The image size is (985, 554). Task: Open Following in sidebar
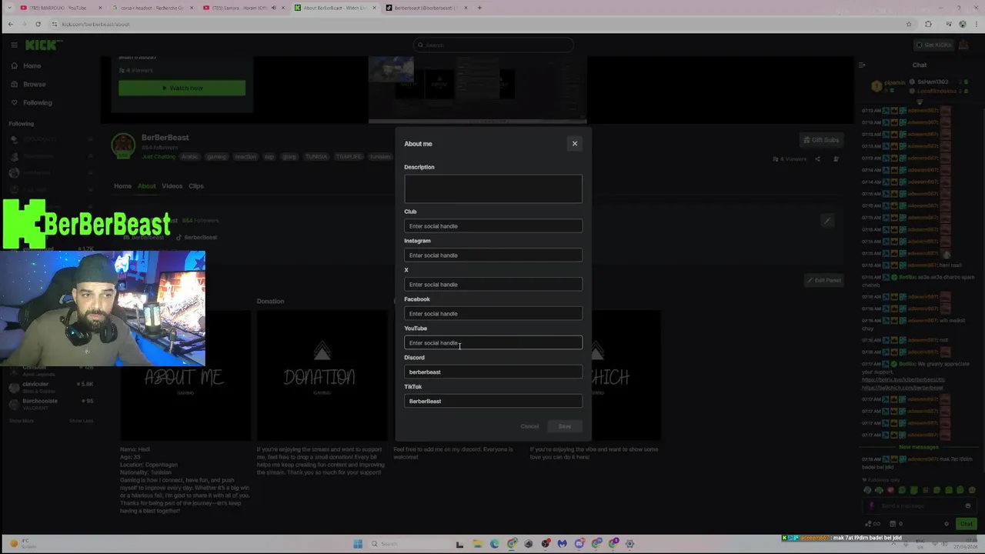(37, 103)
